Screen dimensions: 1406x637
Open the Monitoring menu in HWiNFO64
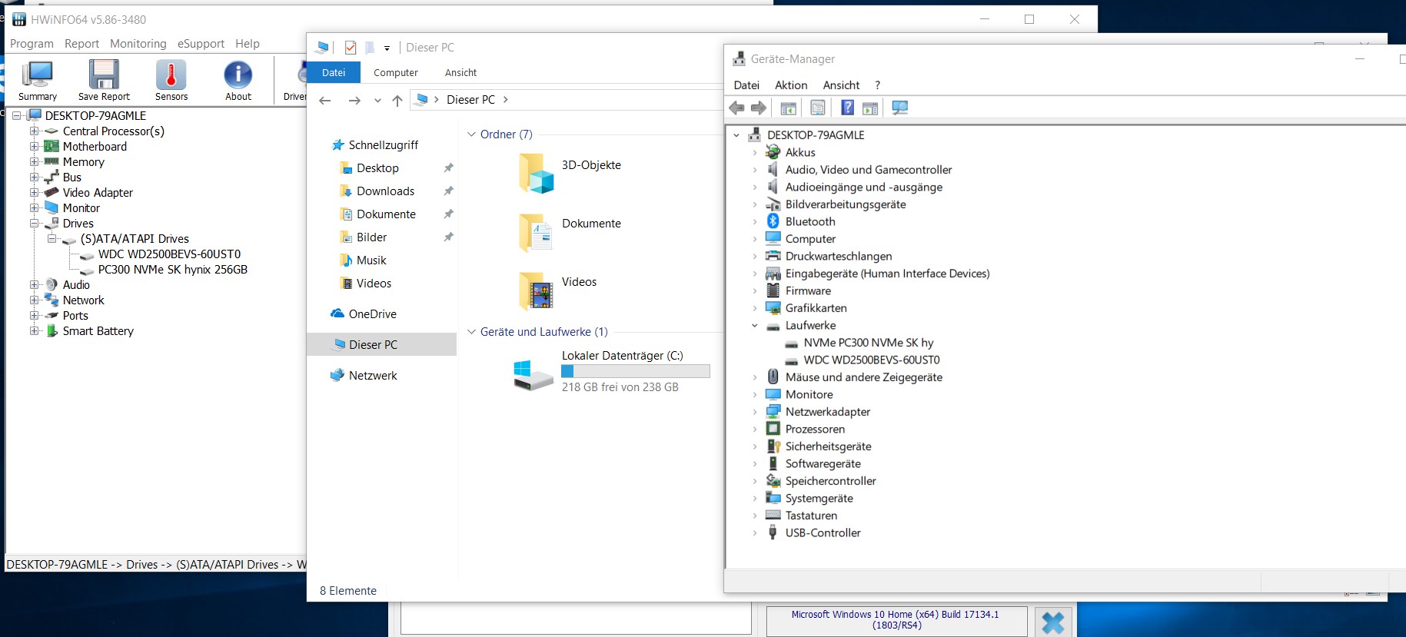(138, 44)
